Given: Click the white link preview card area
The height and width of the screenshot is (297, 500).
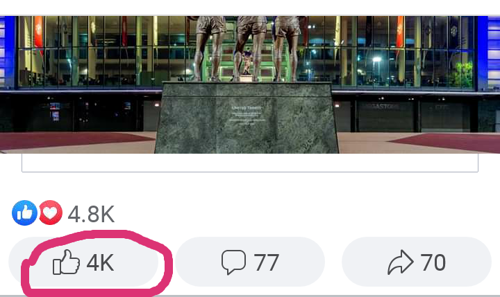Looking at the screenshot, I should point(250,163).
